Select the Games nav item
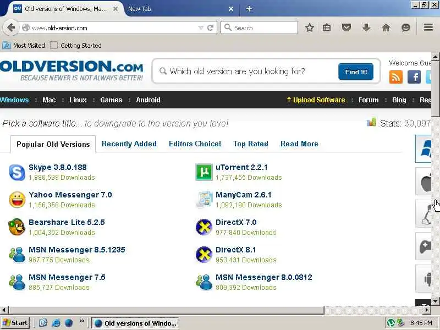 click(111, 100)
